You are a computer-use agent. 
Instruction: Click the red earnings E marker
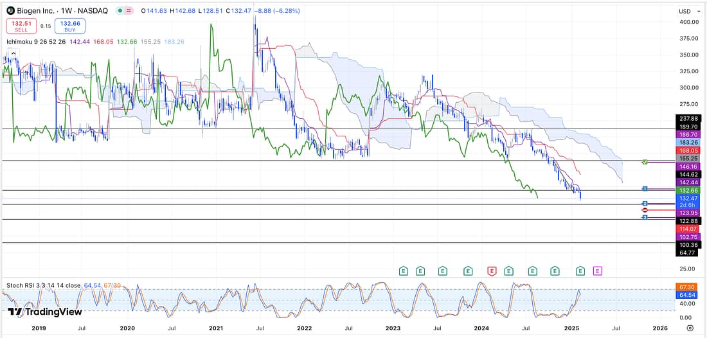492,271
